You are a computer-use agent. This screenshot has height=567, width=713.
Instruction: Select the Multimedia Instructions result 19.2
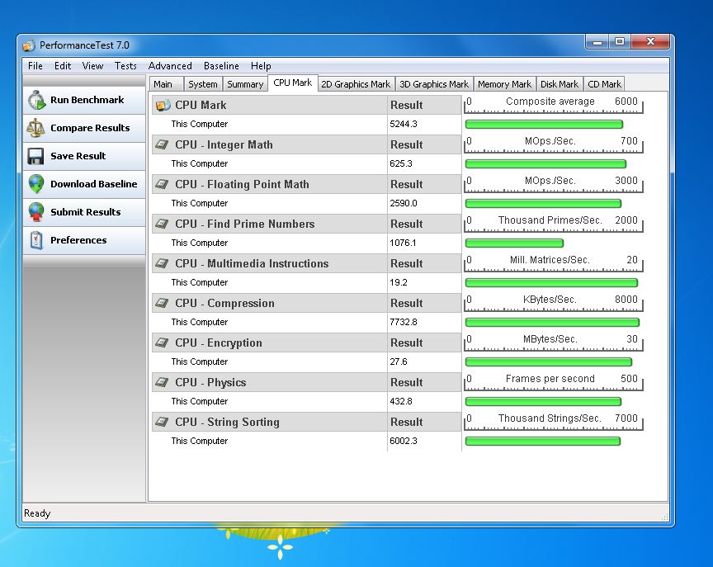coord(399,282)
